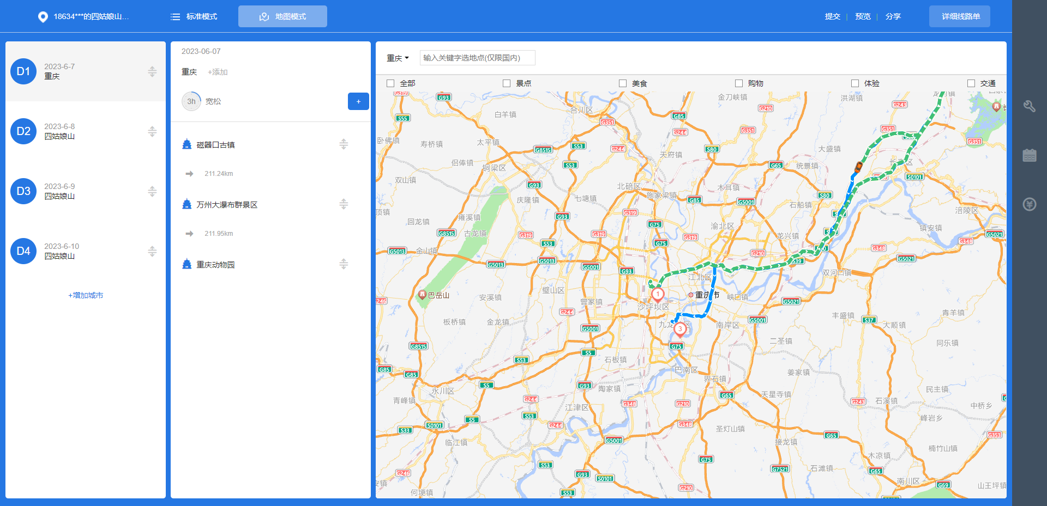
Task: Click the keyword location search field
Action: tap(477, 58)
